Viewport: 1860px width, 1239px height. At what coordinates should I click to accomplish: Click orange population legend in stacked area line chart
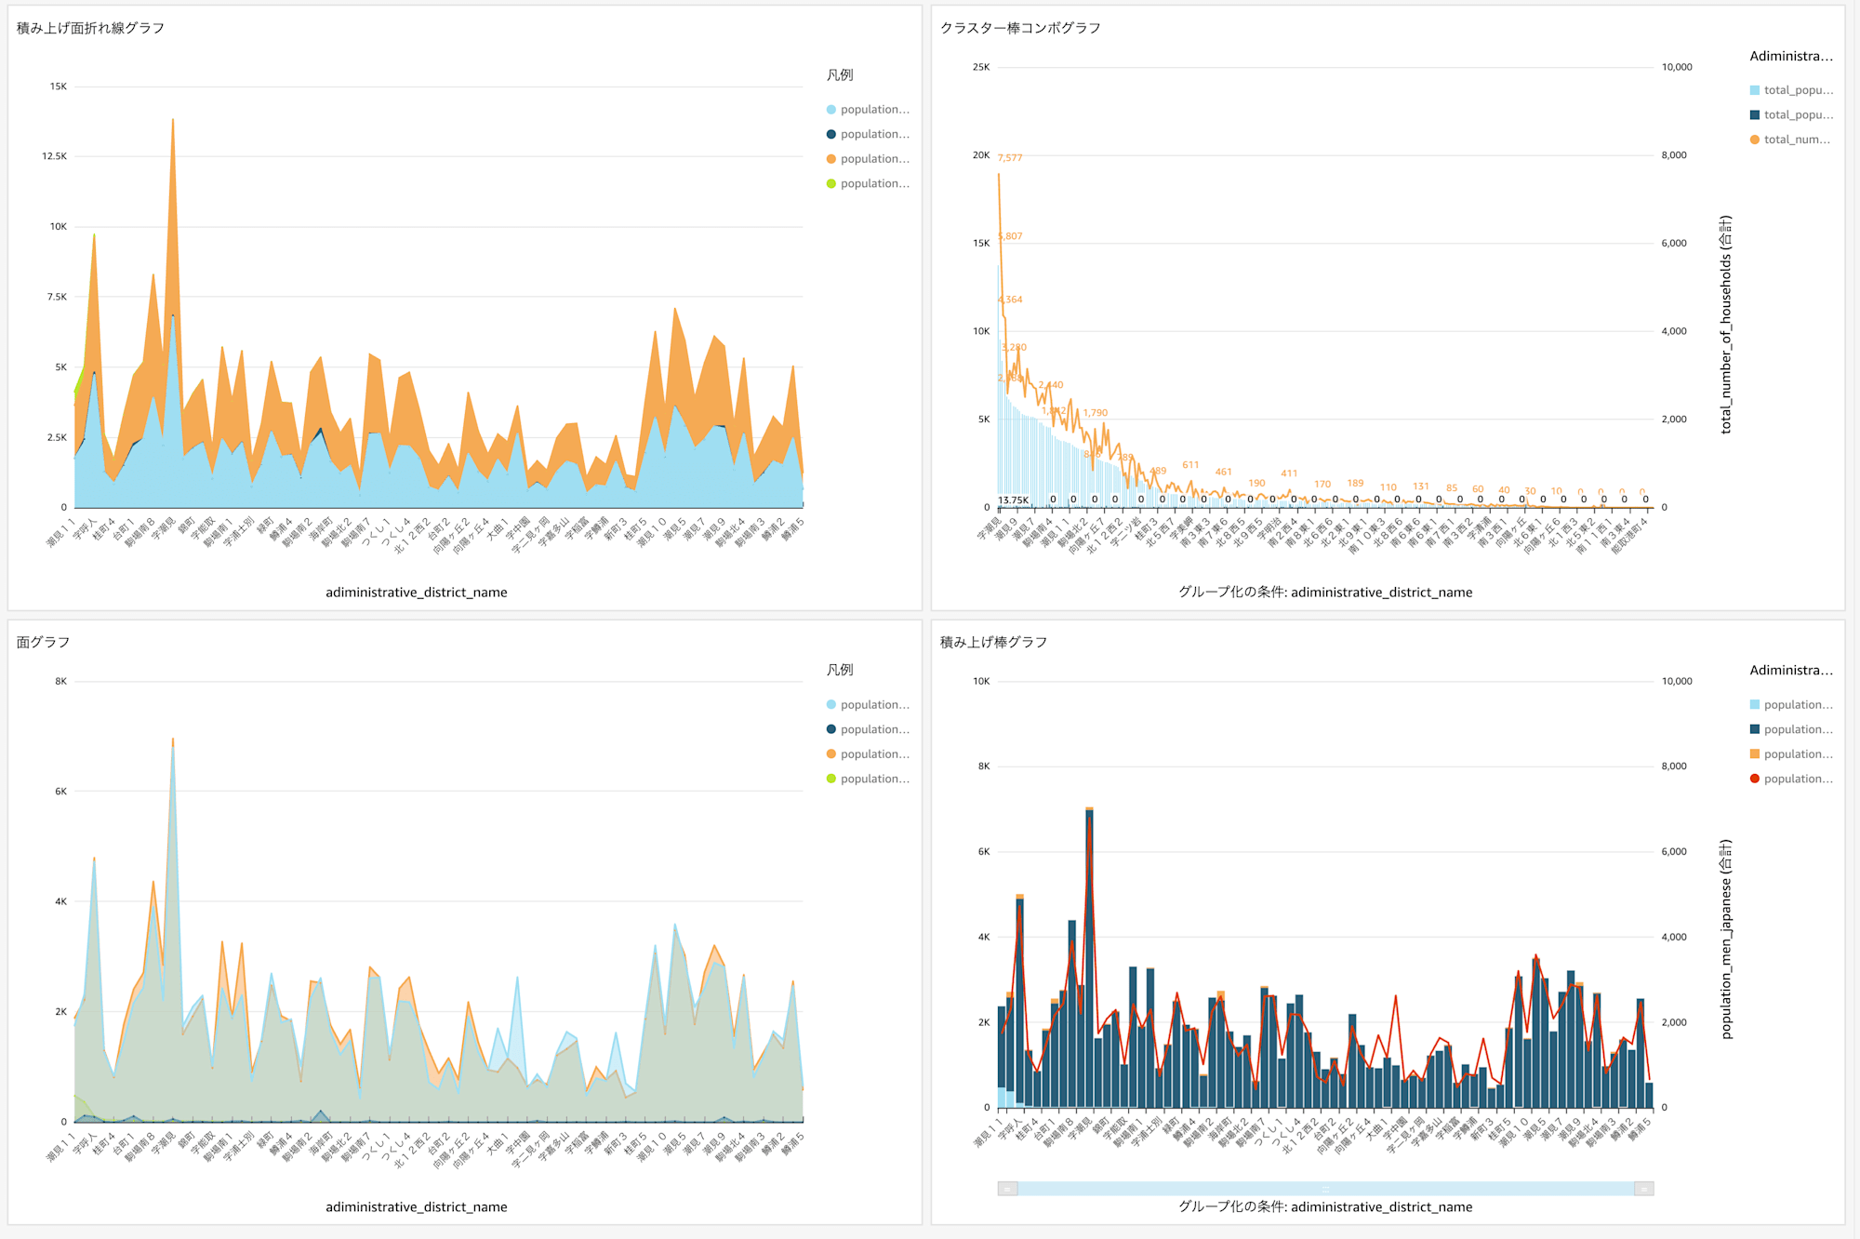tap(868, 159)
